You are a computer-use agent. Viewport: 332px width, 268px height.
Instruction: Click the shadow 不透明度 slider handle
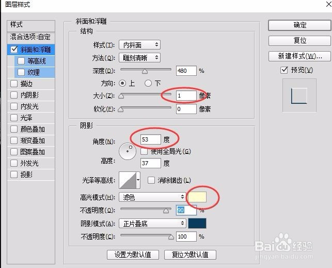(x=171, y=237)
